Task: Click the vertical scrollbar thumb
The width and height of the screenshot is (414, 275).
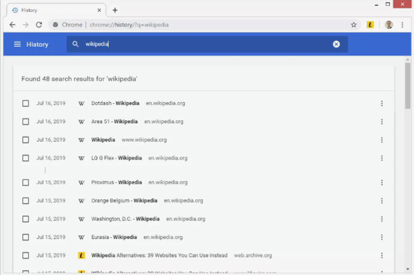Action: [x=407, y=86]
